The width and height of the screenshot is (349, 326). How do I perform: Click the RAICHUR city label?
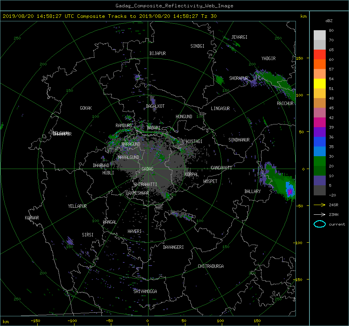[x=285, y=103]
